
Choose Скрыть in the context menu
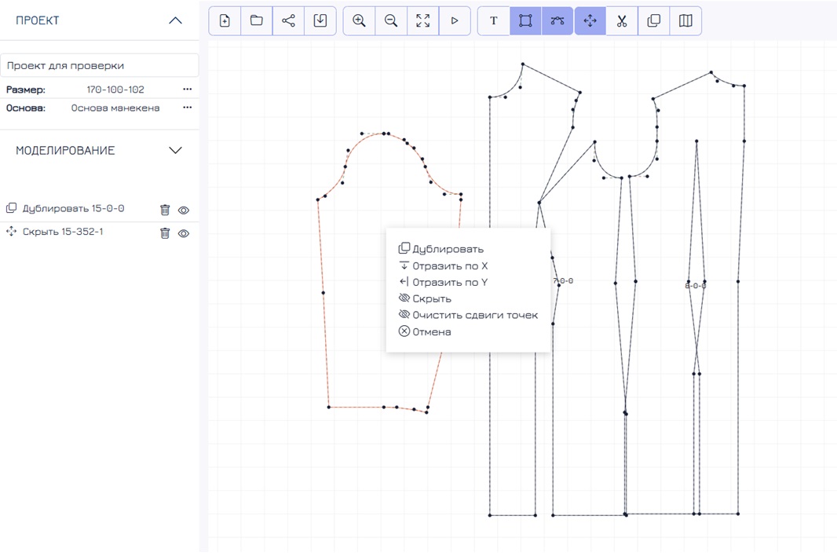pos(432,299)
